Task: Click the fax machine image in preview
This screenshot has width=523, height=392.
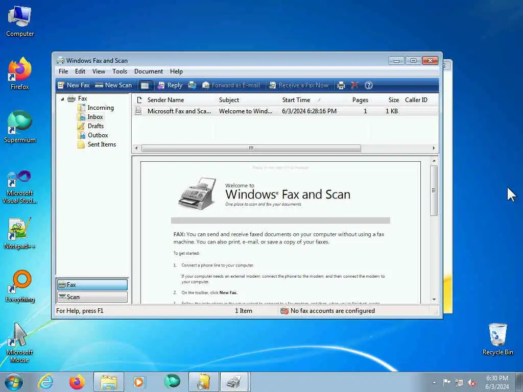Action: [x=197, y=193]
